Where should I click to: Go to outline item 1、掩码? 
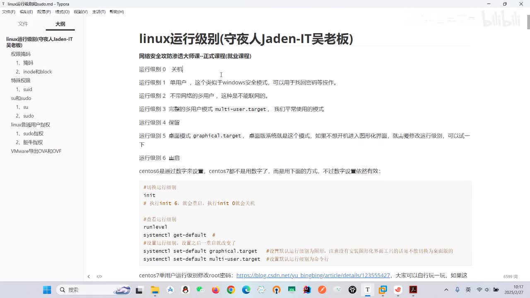[24, 63]
